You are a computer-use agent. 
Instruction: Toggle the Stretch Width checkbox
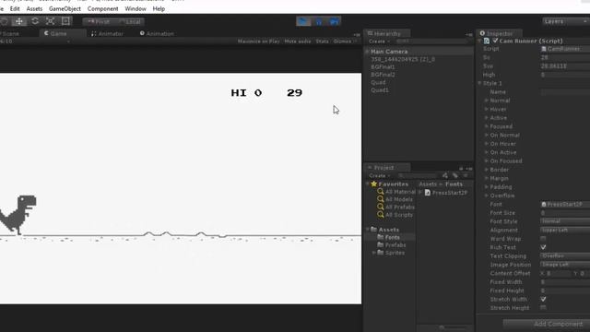click(x=543, y=299)
